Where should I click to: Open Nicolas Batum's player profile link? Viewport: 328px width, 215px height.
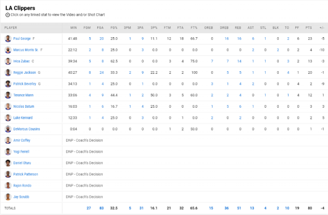point(24,106)
